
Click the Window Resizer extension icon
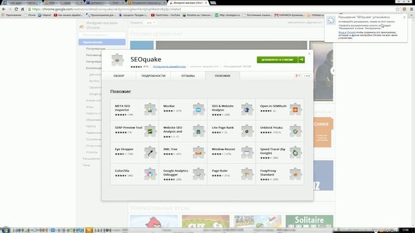[x=247, y=153]
